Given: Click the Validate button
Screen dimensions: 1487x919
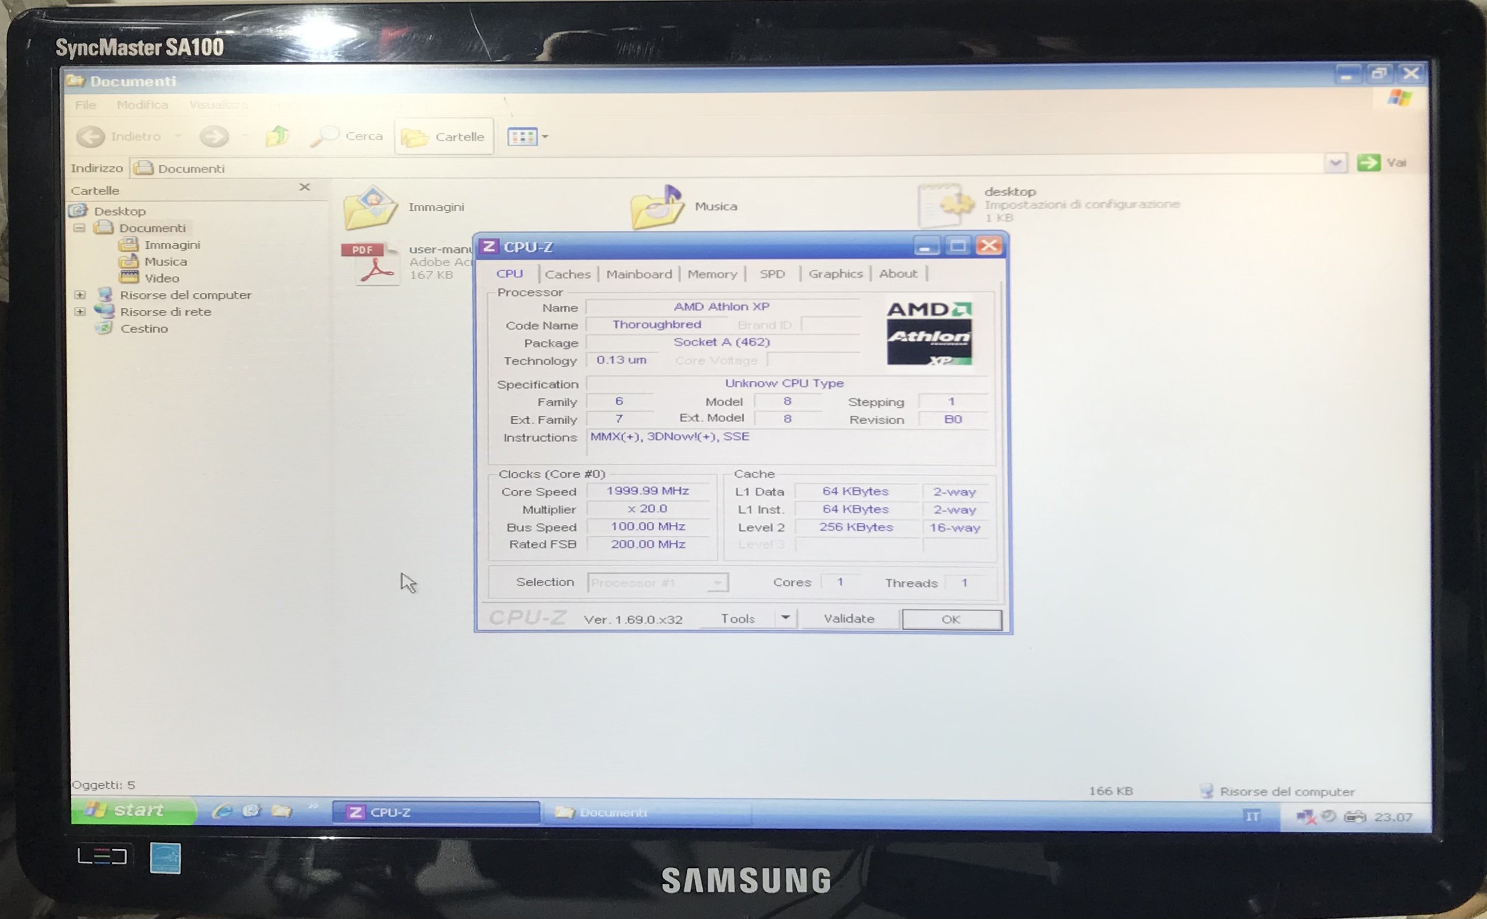Looking at the screenshot, I should tap(849, 619).
